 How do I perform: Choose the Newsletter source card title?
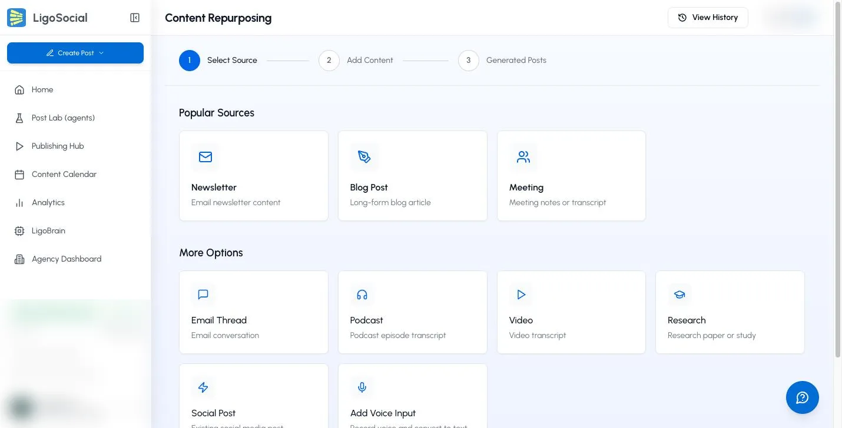point(214,188)
